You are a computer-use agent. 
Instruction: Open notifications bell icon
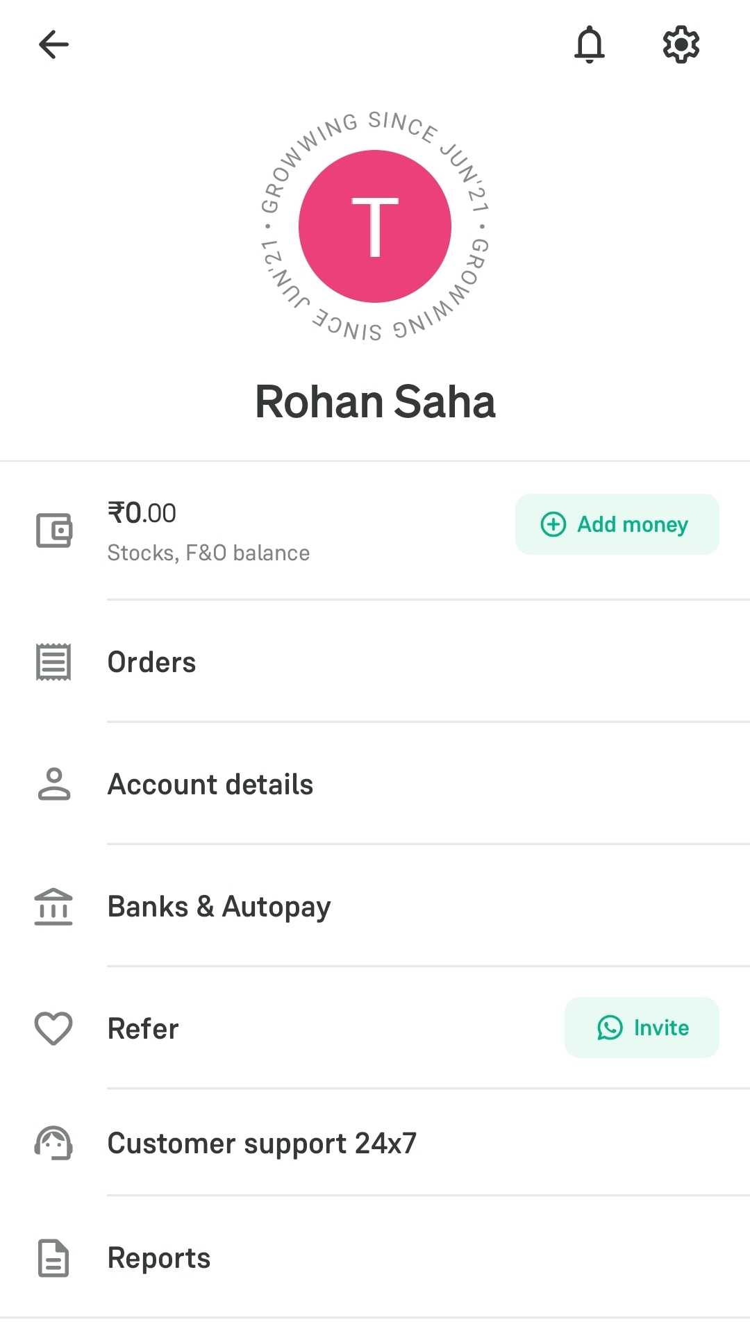point(590,45)
